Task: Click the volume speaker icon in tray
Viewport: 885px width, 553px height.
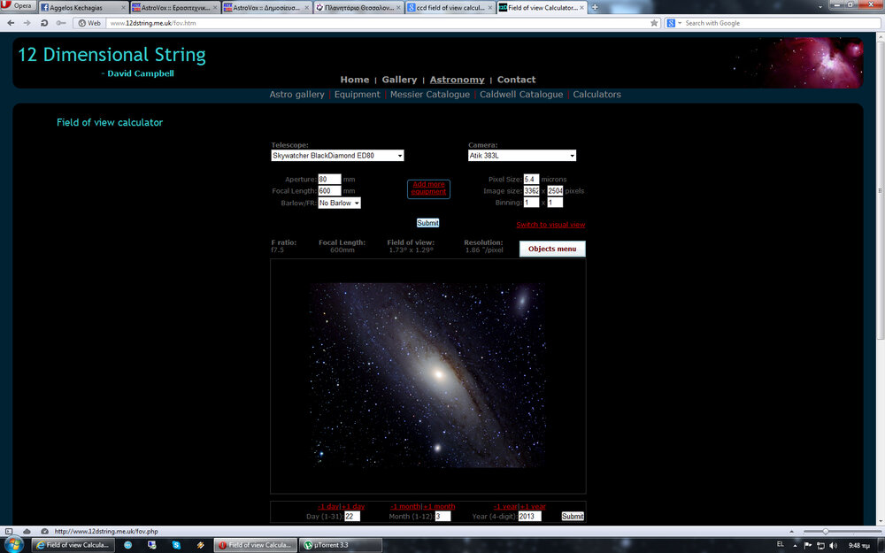Action: click(x=835, y=545)
